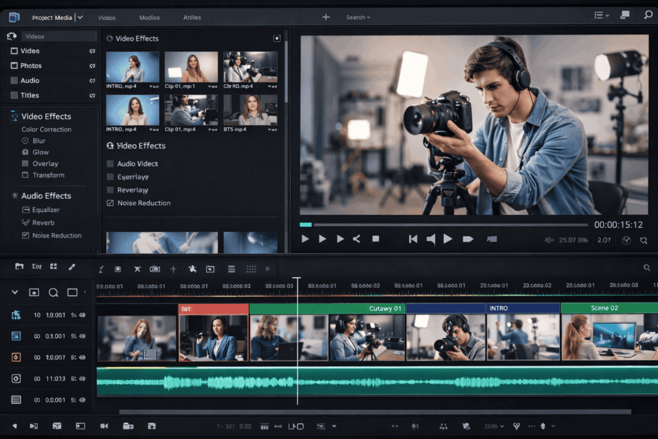658x439 pixels.
Task: Open the Search dropdown in top bar
Action: click(x=358, y=17)
